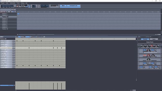Click the Decay envelope knob

tap(148, 46)
